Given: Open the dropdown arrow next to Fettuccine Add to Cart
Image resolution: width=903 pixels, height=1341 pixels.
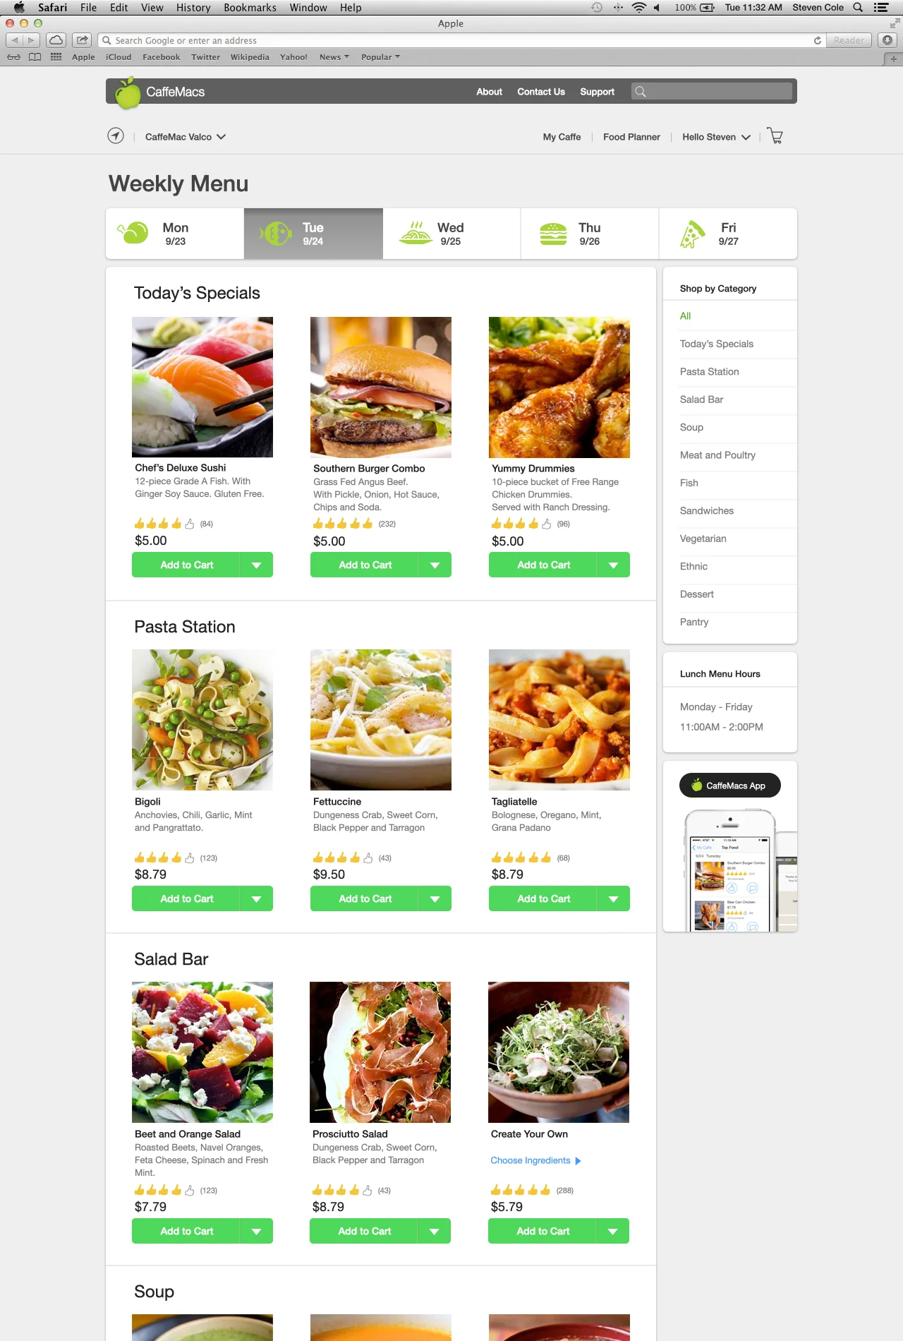Looking at the screenshot, I should point(435,898).
